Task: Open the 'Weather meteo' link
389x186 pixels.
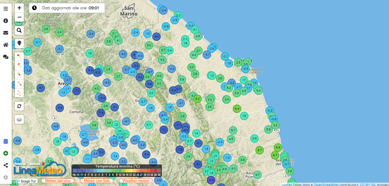Action: point(136,181)
